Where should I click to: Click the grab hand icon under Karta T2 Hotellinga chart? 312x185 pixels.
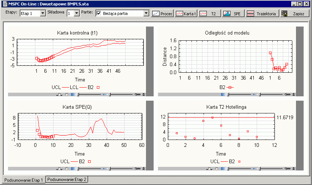(217, 169)
